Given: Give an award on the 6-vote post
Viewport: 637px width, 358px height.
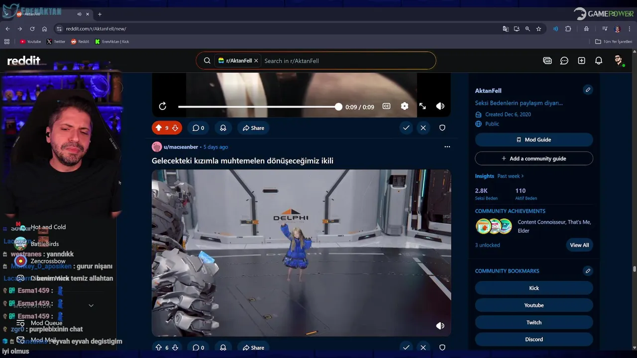Looking at the screenshot, I should point(223,348).
